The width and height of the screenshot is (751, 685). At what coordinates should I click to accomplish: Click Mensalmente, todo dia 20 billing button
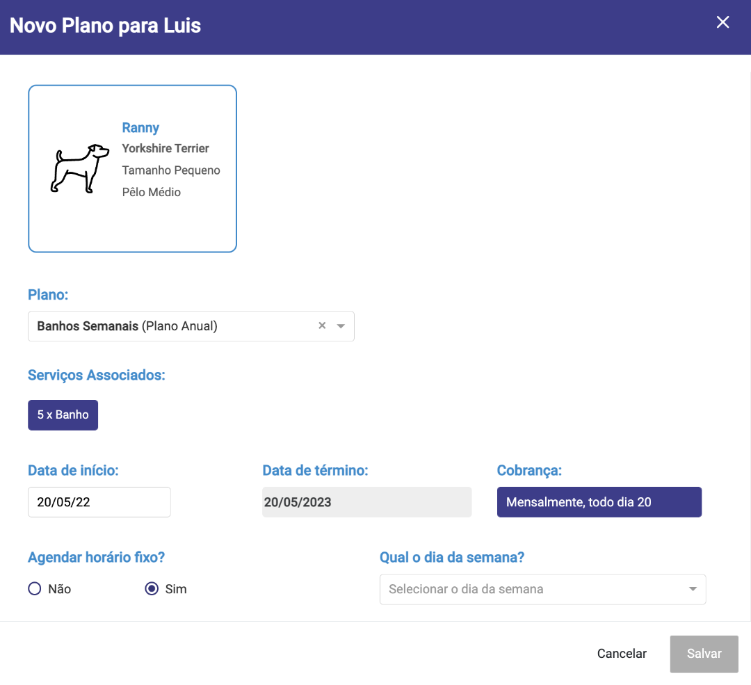pos(599,502)
